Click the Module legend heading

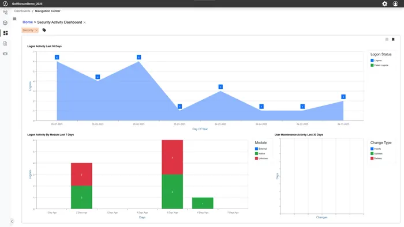261,143
